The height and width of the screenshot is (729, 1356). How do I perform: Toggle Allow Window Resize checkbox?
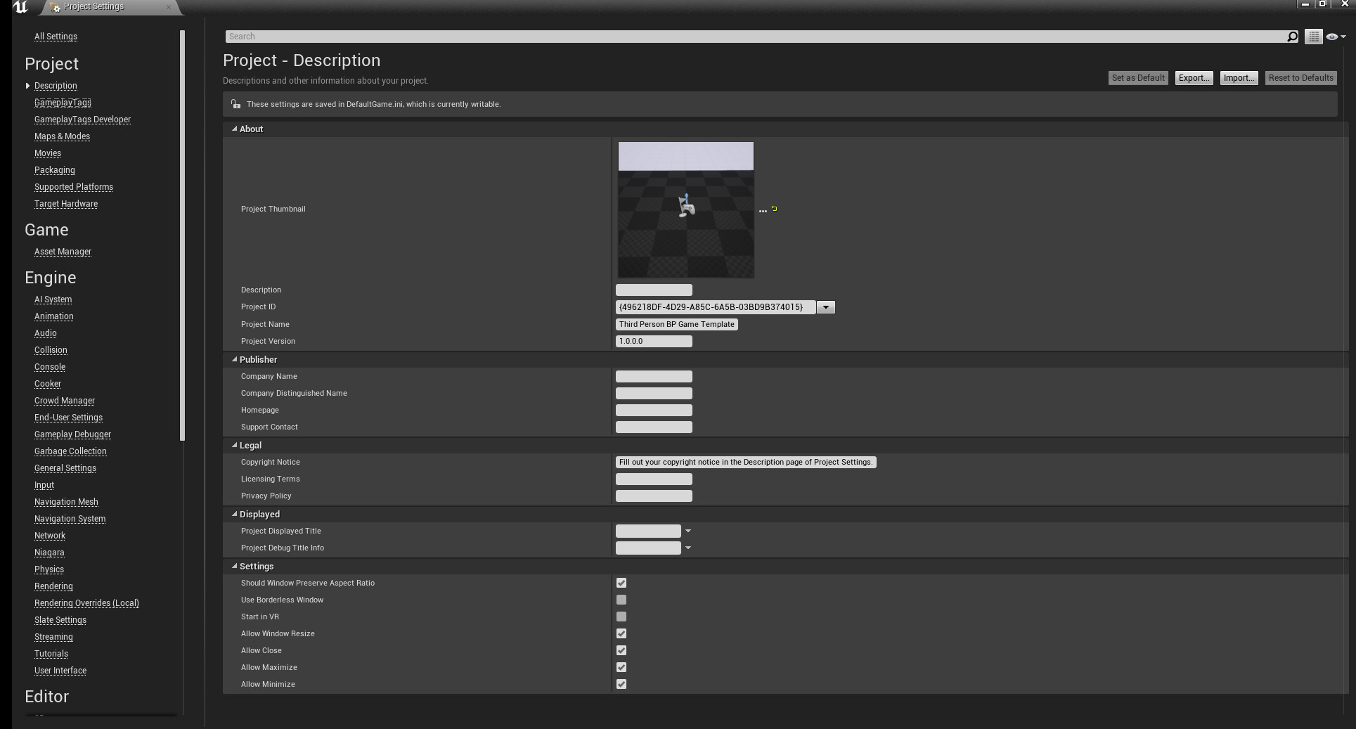[x=621, y=633]
